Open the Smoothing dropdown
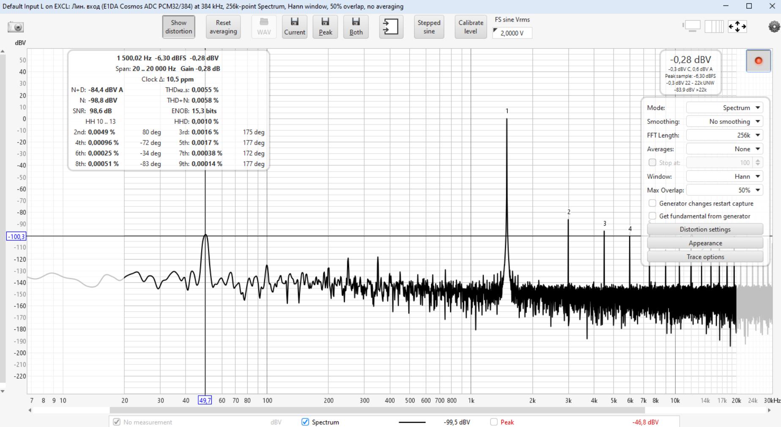The height and width of the screenshot is (427, 781). pyautogui.click(x=724, y=121)
